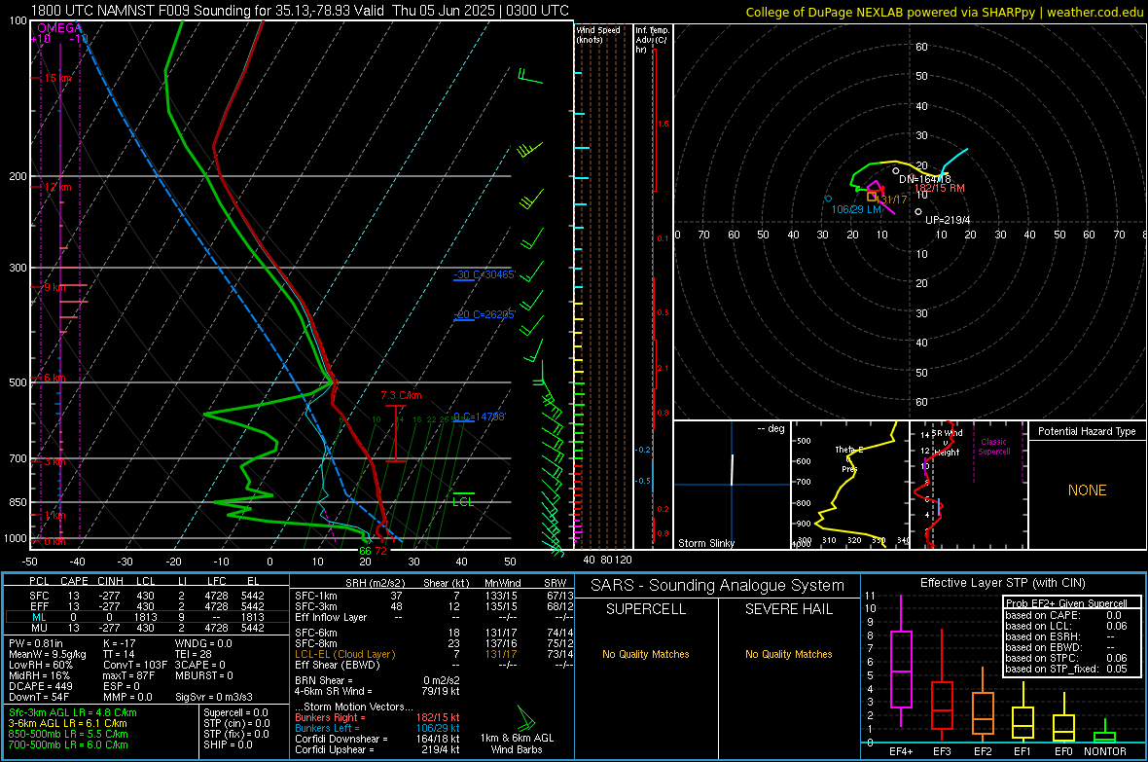Viewport: 1148px width, 762px height.
Task: Click the MBURST = 0 value
Action: [x=205, y=675]
